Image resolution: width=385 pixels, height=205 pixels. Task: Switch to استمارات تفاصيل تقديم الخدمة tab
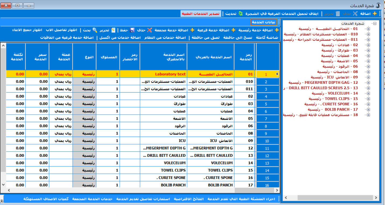143,199
